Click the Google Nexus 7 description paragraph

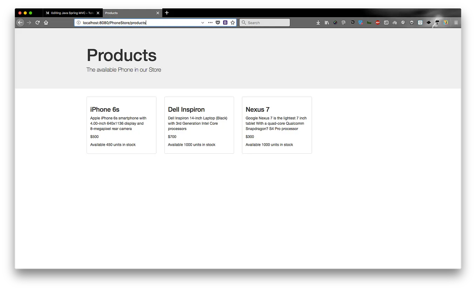coord(276,123)
